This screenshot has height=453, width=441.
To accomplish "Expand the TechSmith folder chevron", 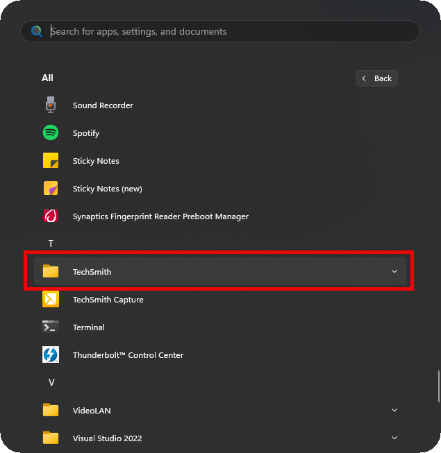I will (394, 272).
